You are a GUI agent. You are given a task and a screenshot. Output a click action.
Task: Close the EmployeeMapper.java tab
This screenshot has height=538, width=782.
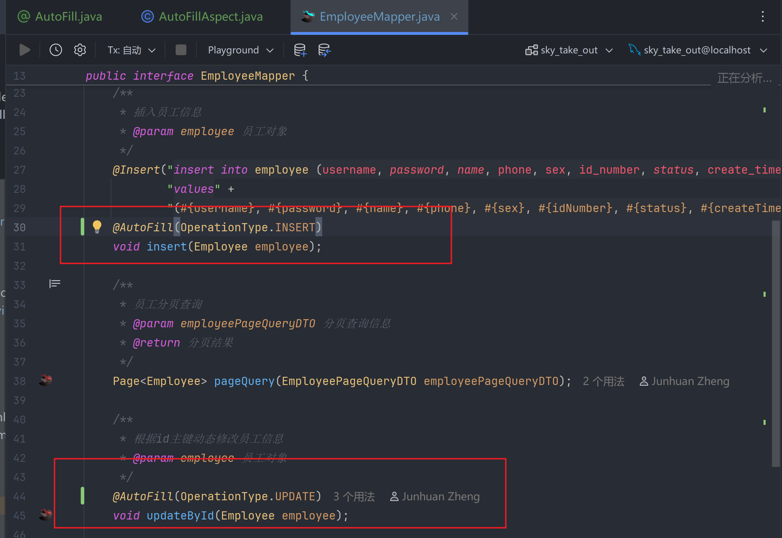click(x=454, y=16)
